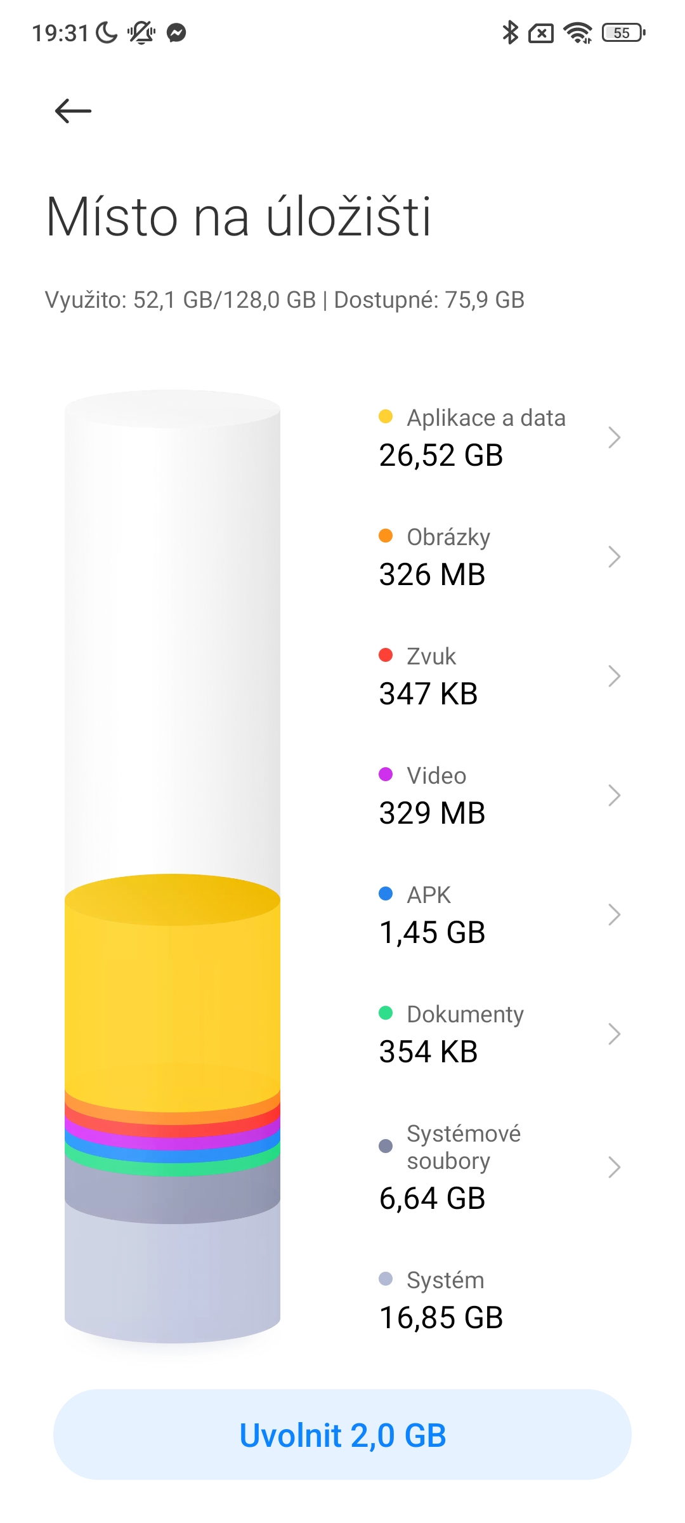The height and width of the screenshot is (1523, 685).
Task: Open the Zvuk chevron arrow
Action: click(613, 676)
